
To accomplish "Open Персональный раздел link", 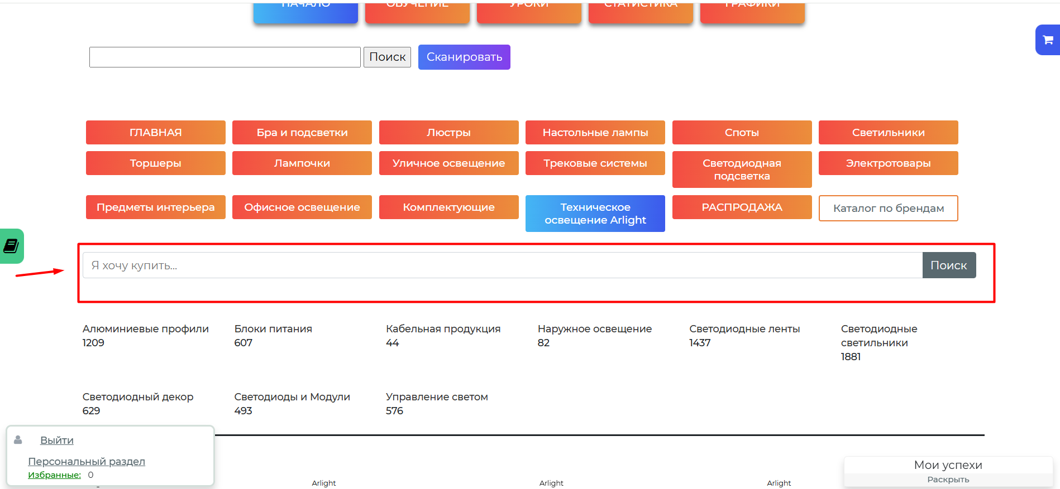I will point(87,462).
